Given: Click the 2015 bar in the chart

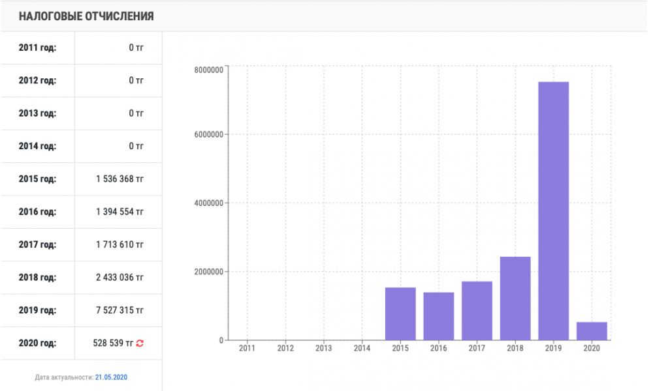Looking at the screenshot, I should click(x=400, y=313).
